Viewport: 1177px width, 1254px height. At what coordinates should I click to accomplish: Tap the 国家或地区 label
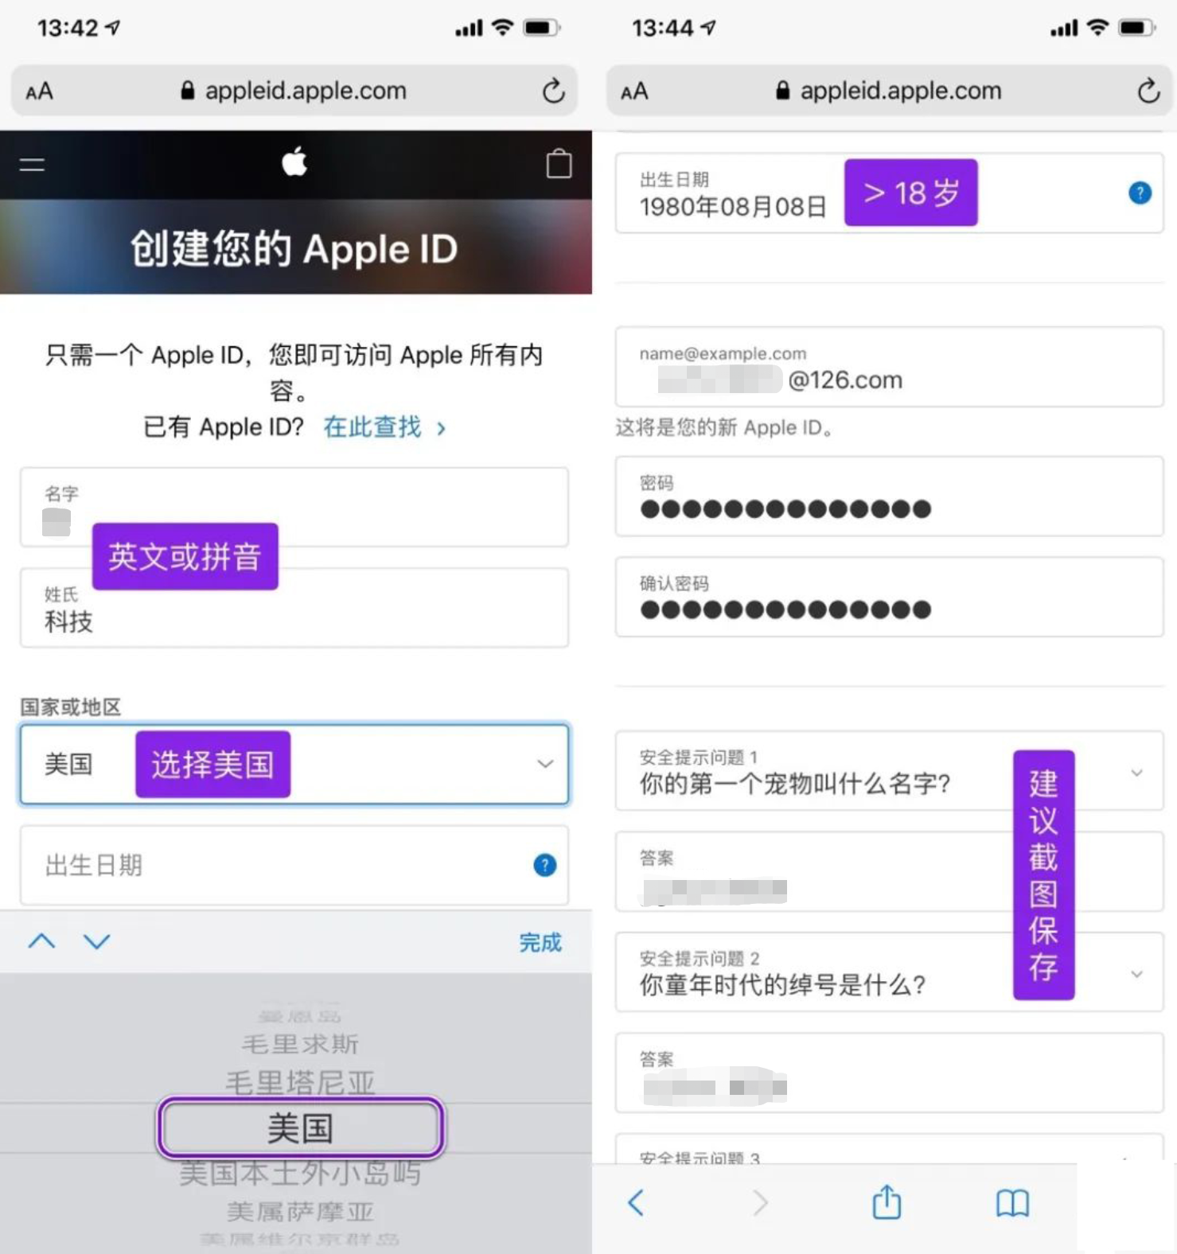[71, 707]
